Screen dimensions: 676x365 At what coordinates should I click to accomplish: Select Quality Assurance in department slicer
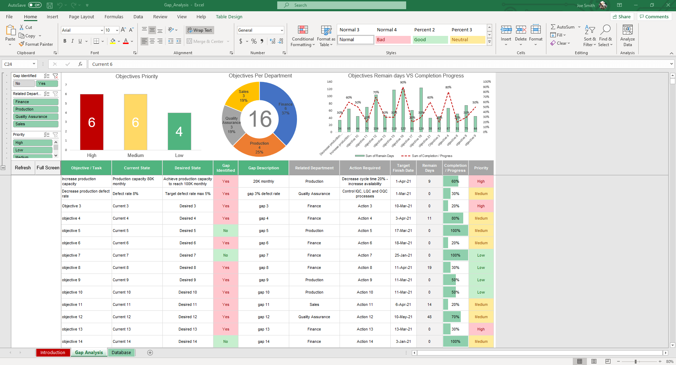(x=35, y=116)
